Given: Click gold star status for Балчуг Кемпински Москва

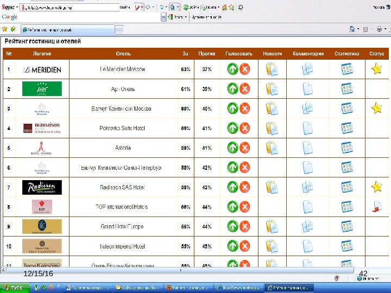Looking at the screenshot, I should (376, 108).
